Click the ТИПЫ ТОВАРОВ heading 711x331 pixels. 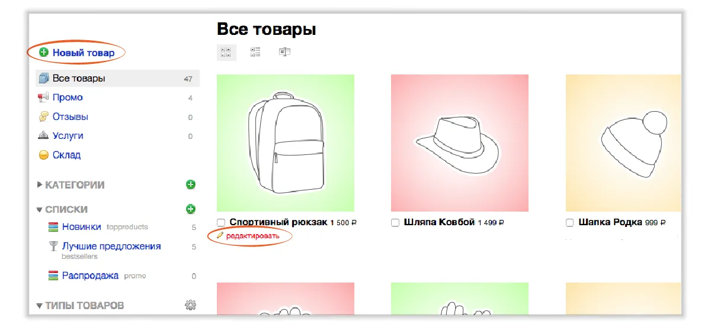tap(85, 306)
